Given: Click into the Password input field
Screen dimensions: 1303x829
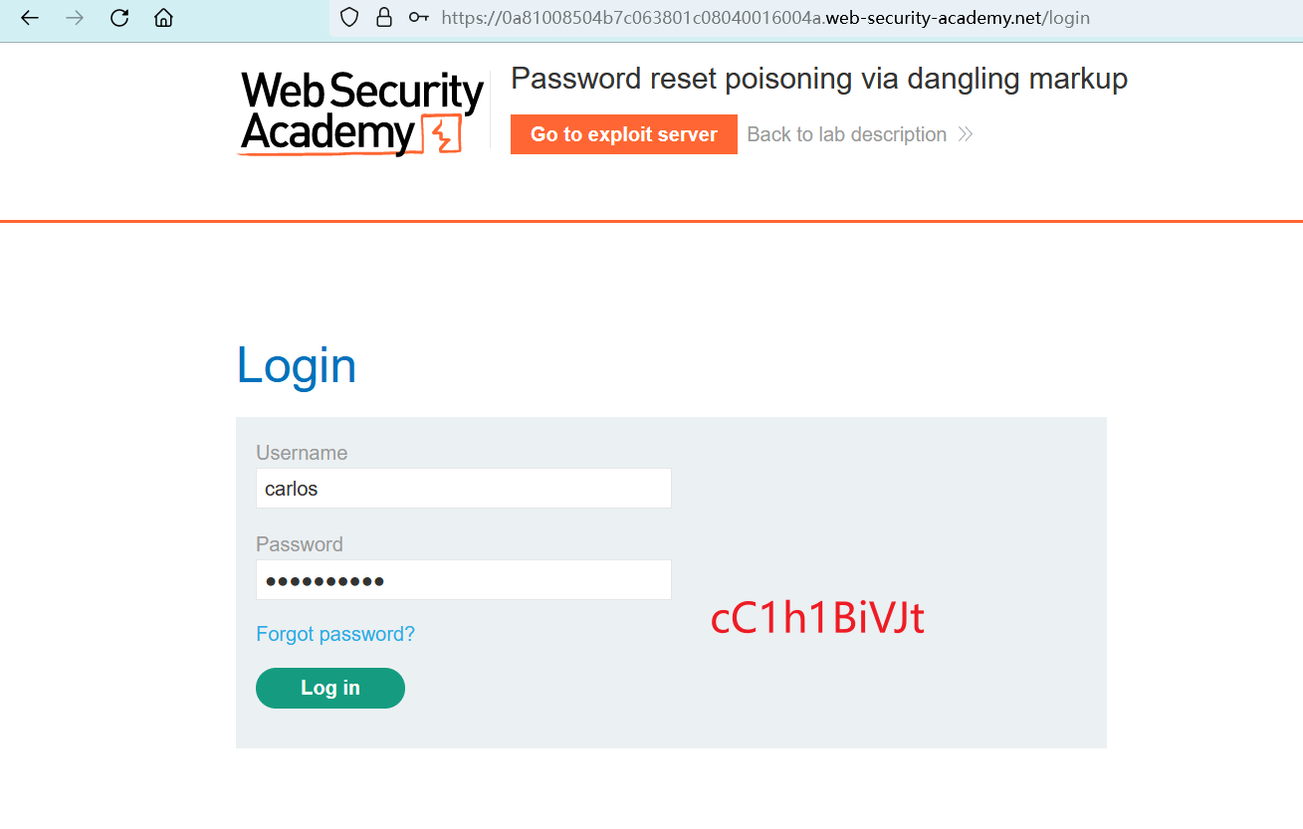Looking at the screenshot, I should coord(463,580).
